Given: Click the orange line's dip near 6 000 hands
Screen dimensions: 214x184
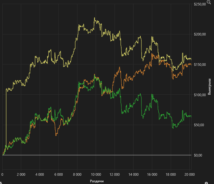Looking at the screenshot, I should point(56,135).
